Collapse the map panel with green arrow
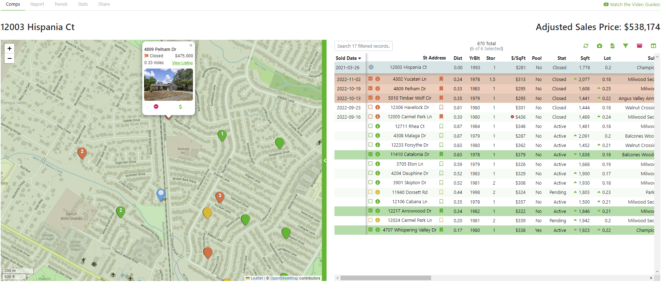 coord(324,161)
